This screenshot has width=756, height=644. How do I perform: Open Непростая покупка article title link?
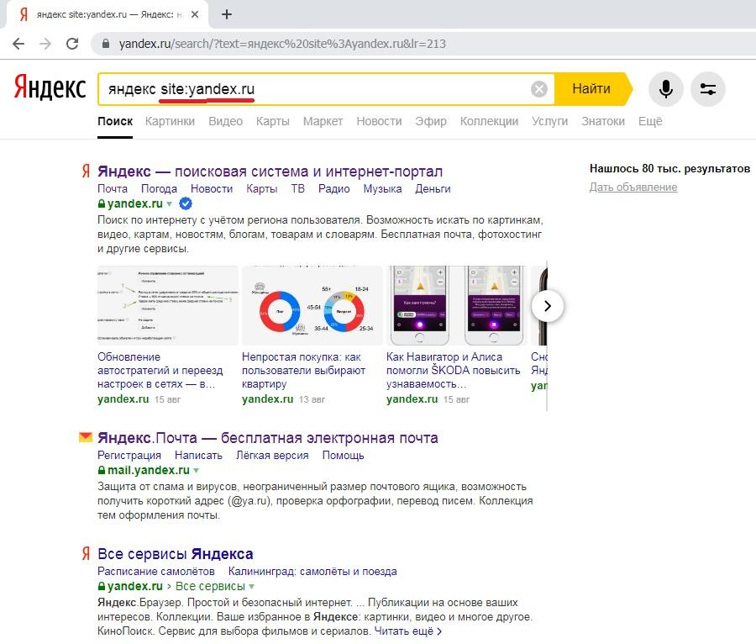click(303, 371)
